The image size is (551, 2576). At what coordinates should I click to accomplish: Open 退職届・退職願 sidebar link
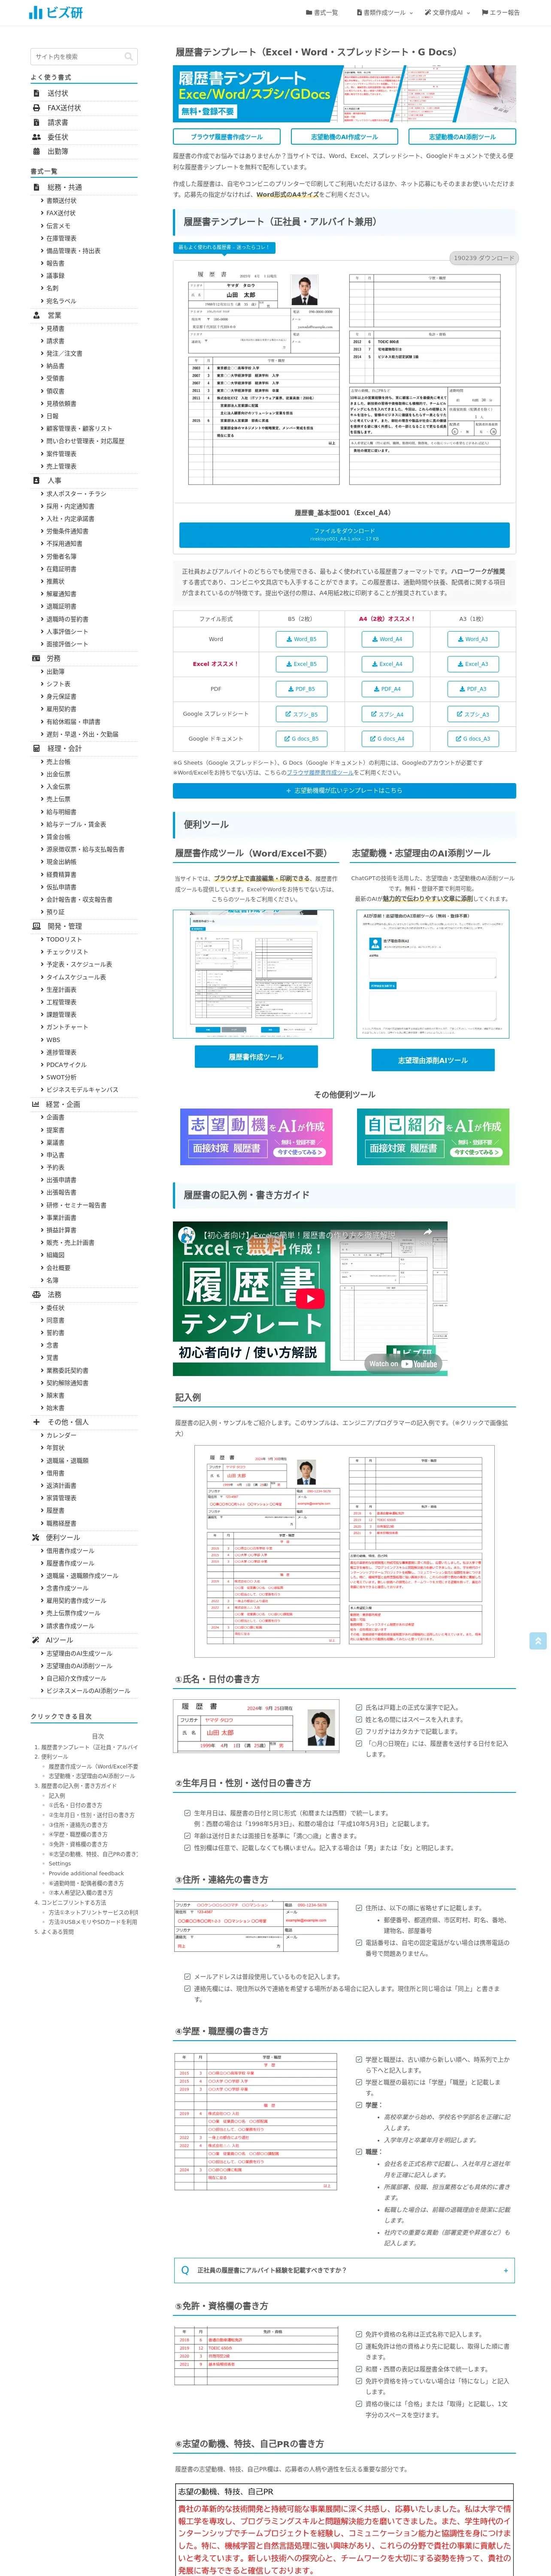(67, 1461)
